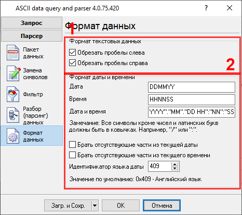Image resolution: width=242 pixels, height=215 pixels.
Task: Expand the Загр. и Сохр. dropdown arrow
Action: click(x=95, y=206)
